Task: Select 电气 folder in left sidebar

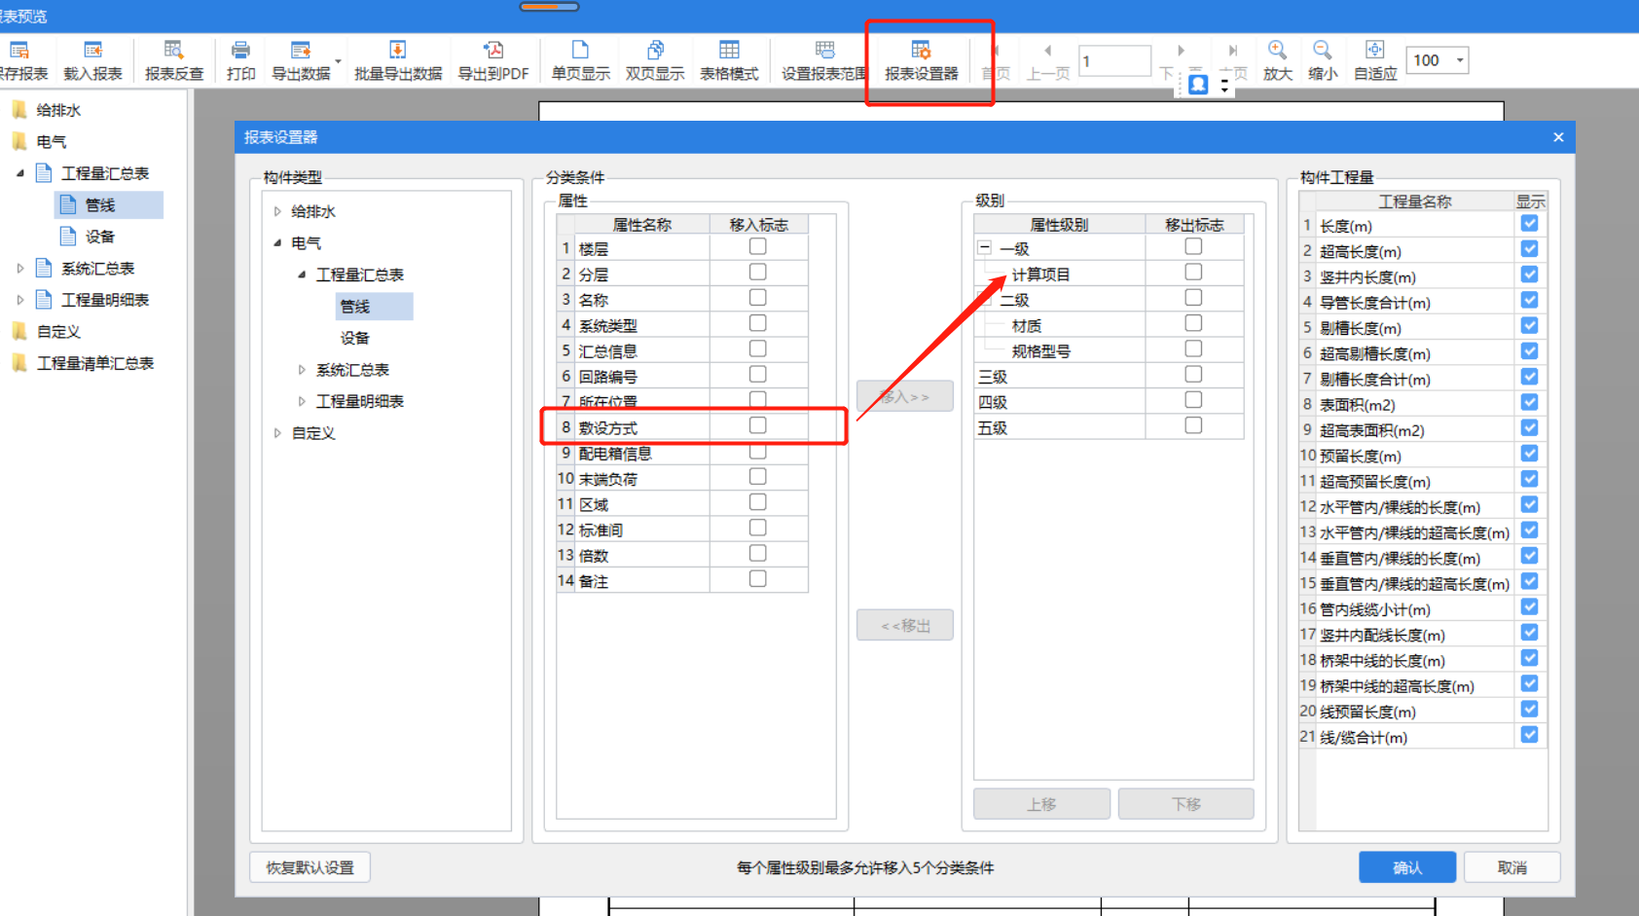Action: tap(51, 142)
